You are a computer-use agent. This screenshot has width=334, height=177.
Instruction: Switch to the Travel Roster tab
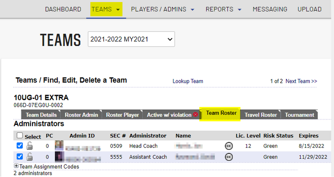click(x=260, y=115)
